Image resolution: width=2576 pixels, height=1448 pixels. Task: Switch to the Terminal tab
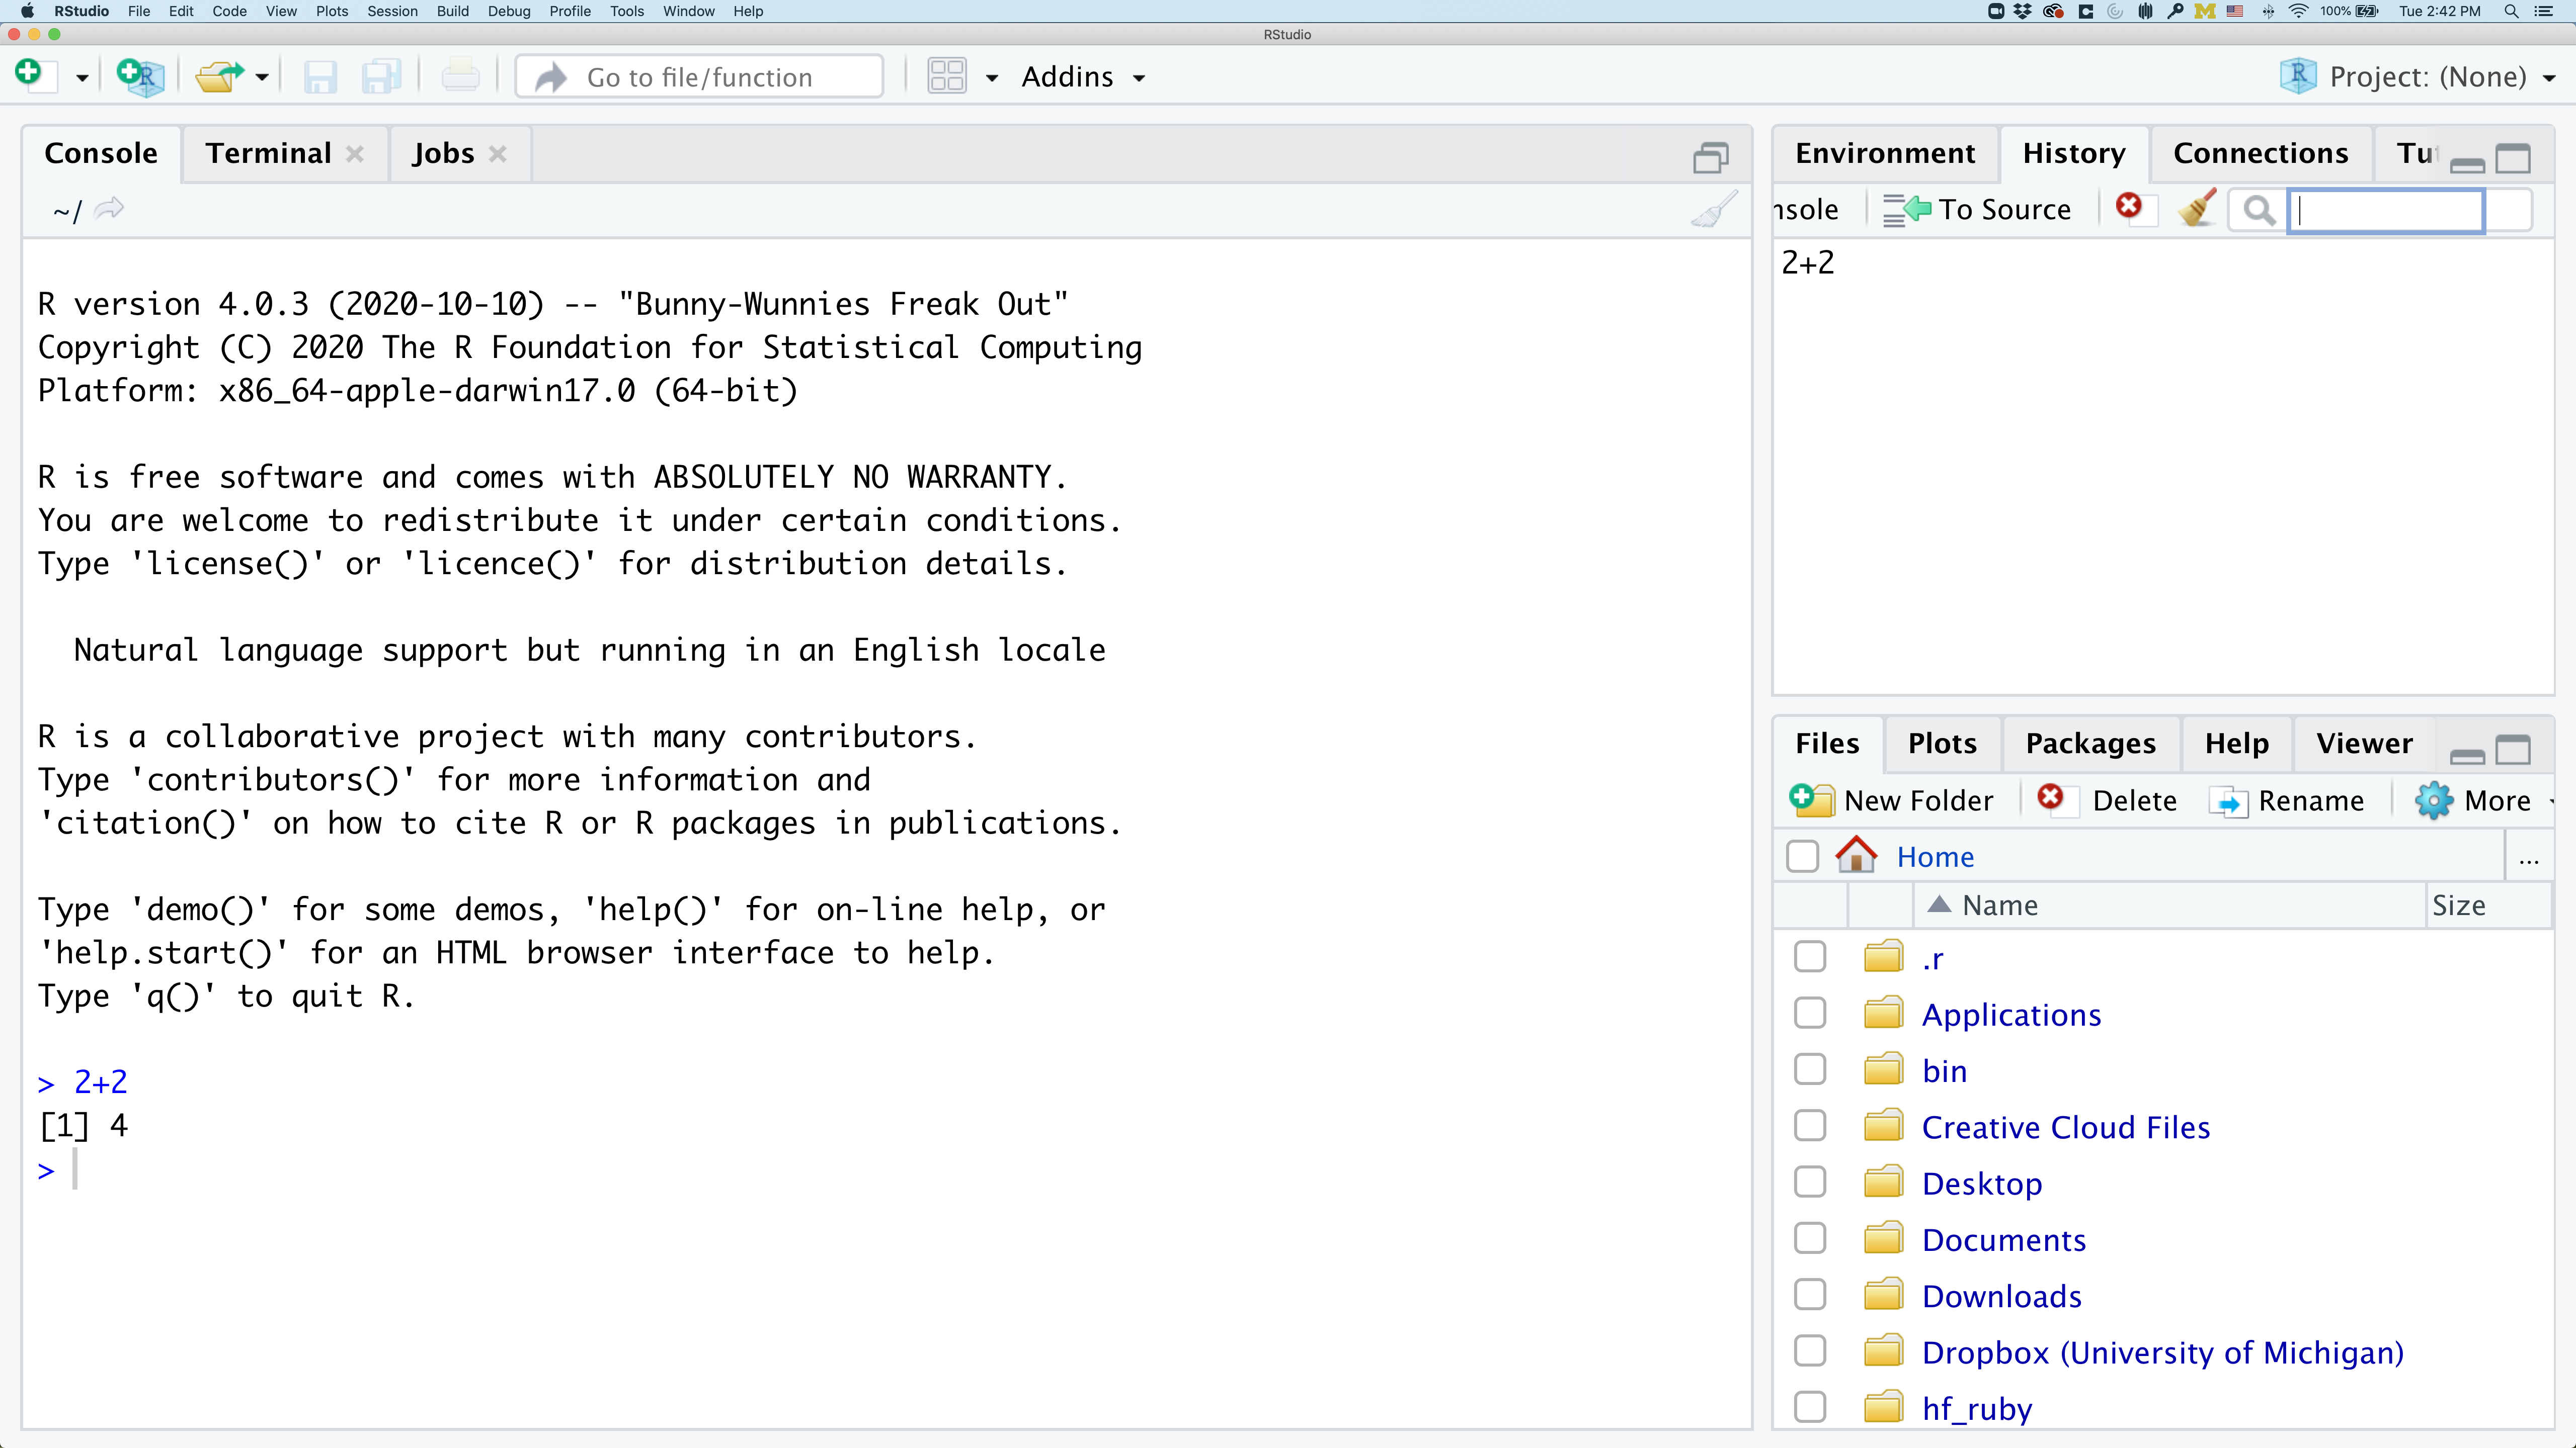(x=268, y=153)
